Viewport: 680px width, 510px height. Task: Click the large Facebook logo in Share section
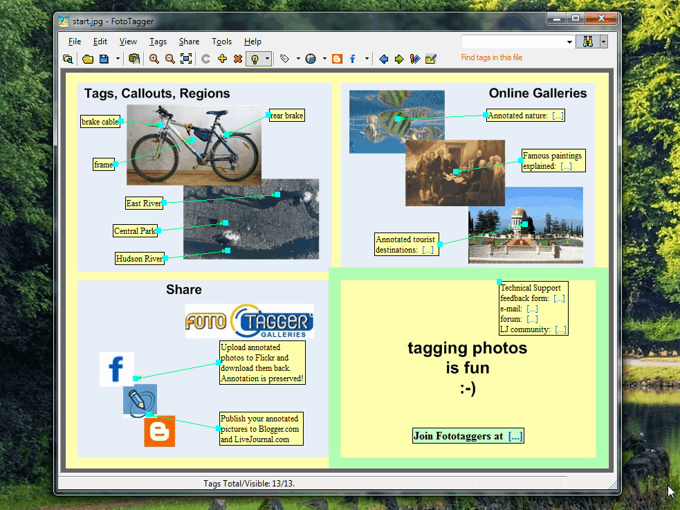click(117, 369)
